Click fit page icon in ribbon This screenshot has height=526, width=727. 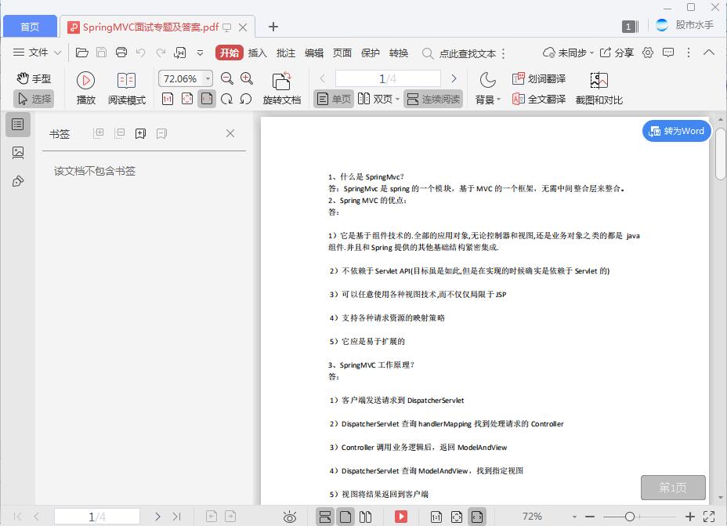click(x=187, y=99)
